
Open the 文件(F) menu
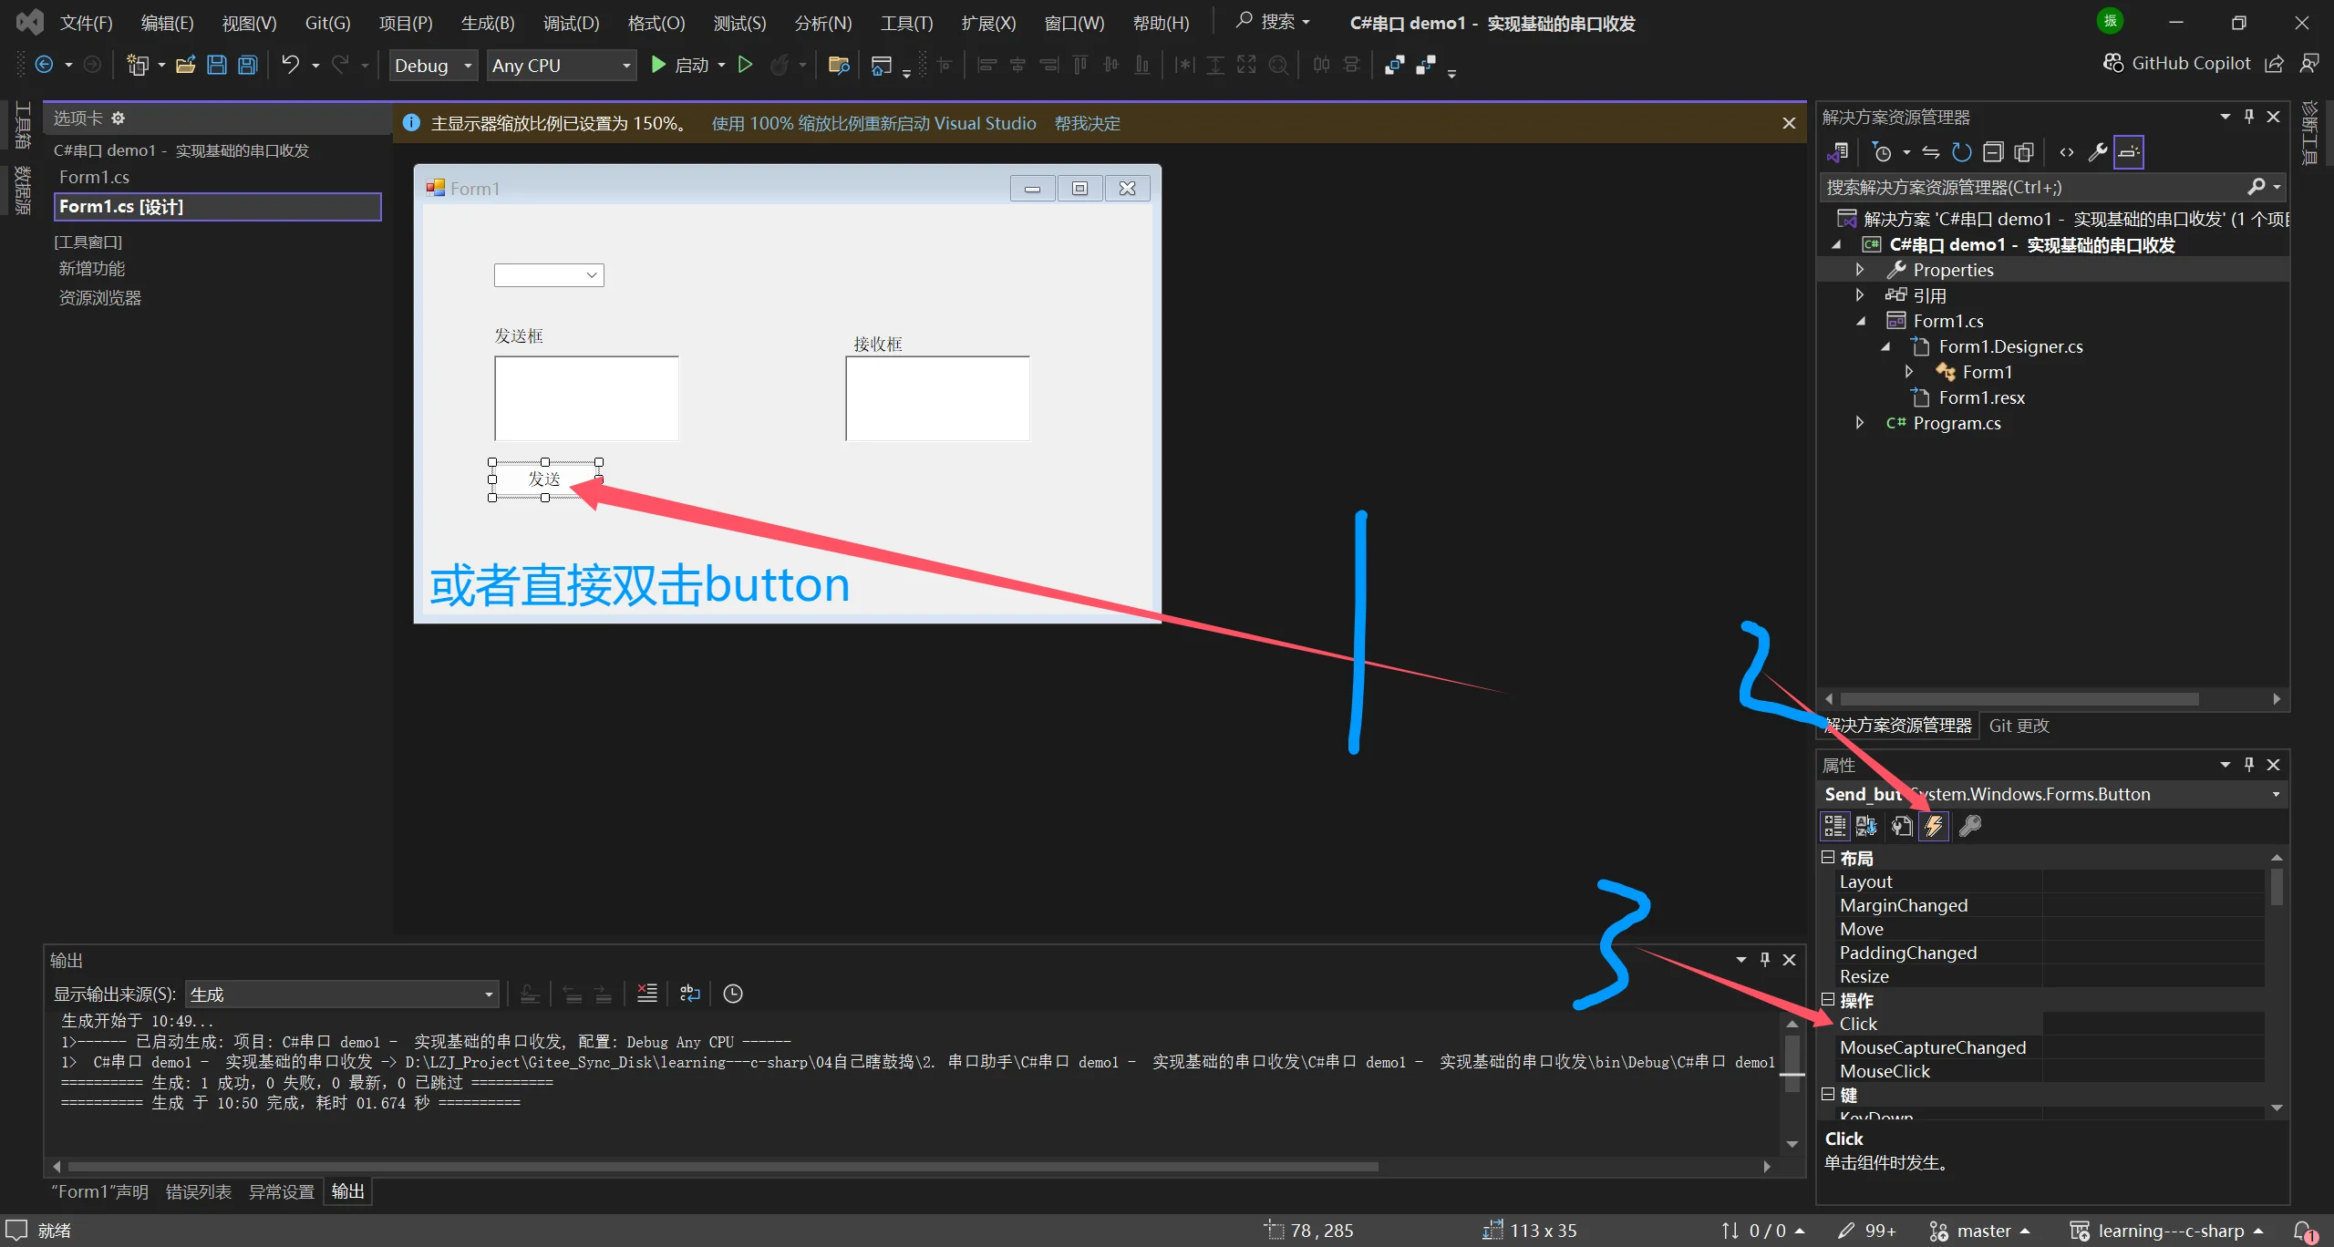tap(86, 23)
